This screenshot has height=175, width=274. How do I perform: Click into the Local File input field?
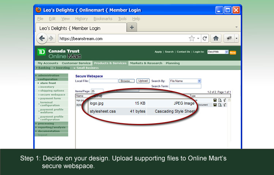pyautogui.click(x=104, y=81)
